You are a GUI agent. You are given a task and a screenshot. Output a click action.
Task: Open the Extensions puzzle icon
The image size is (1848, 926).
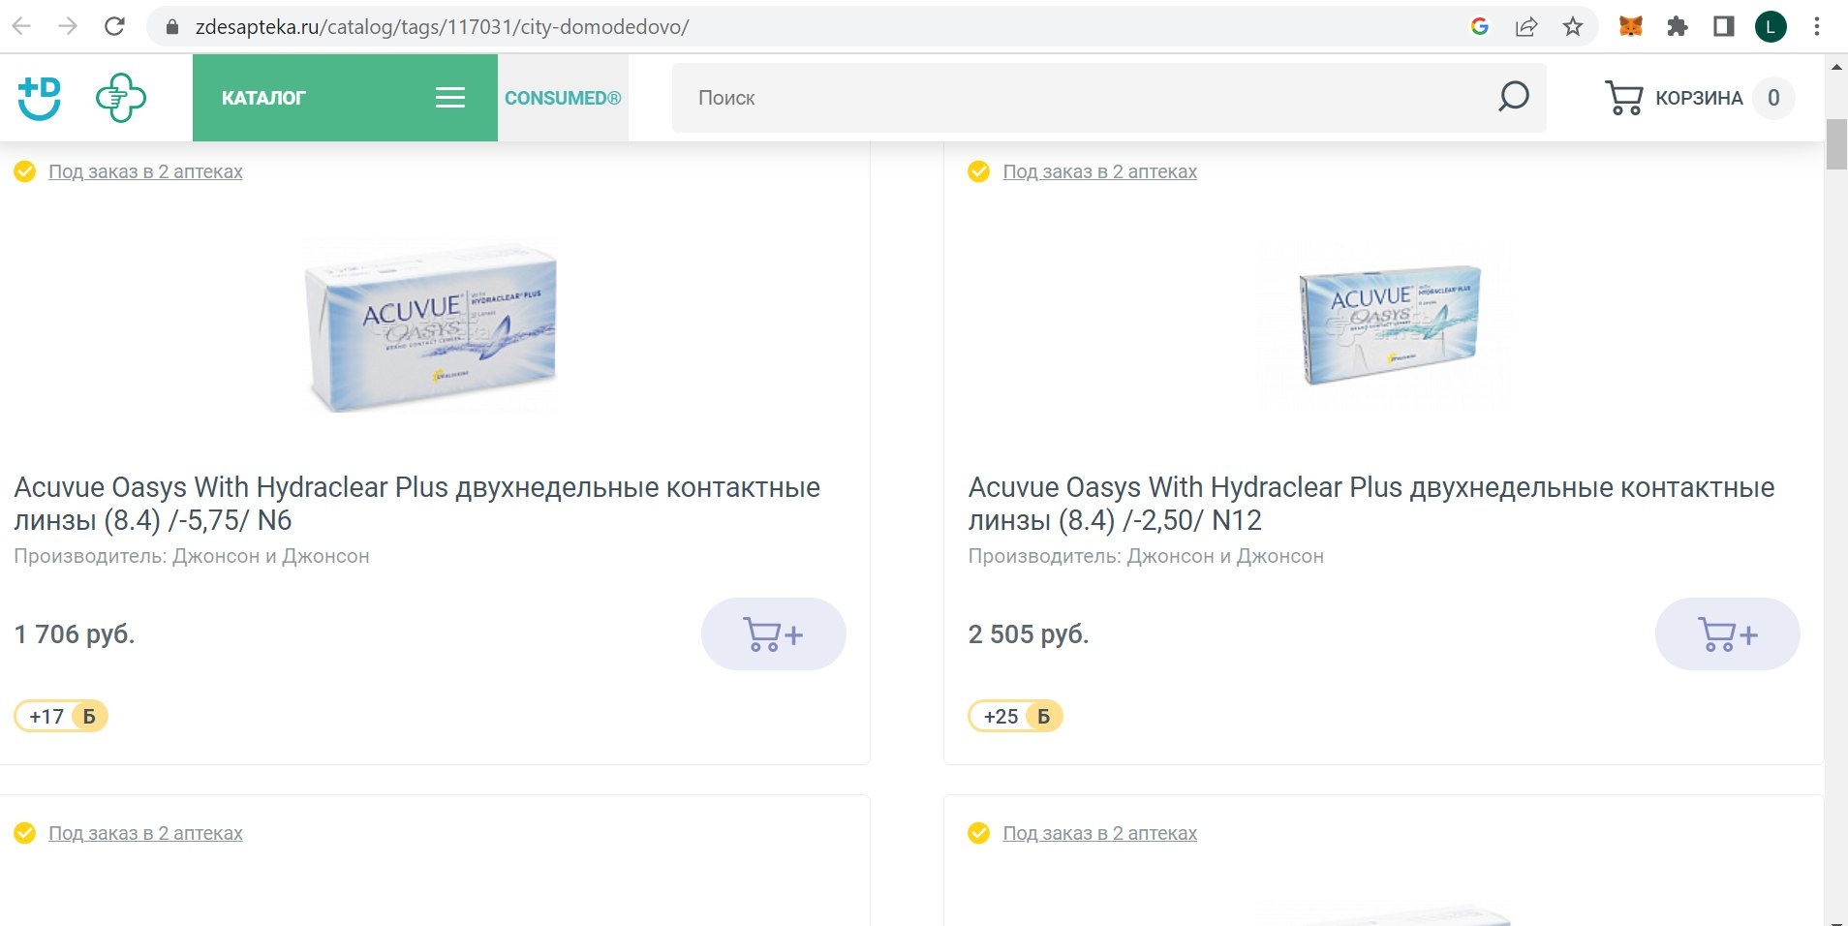[x=1678, y=26]
